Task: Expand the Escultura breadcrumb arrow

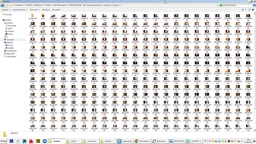Action: (x=120, y=5)
